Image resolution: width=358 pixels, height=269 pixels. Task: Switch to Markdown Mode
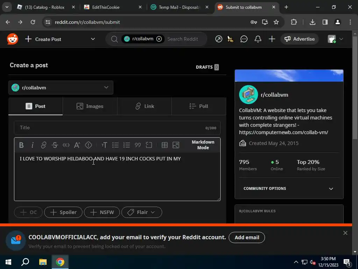(203, 145)
